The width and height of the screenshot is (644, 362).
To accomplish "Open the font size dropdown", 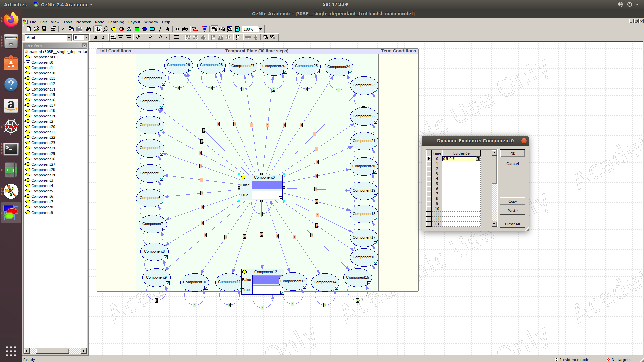I will click(86, 38).
